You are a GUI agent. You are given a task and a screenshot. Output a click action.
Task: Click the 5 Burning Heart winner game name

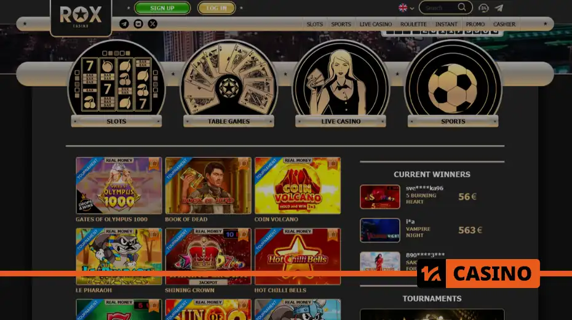(x=421, y=199)
